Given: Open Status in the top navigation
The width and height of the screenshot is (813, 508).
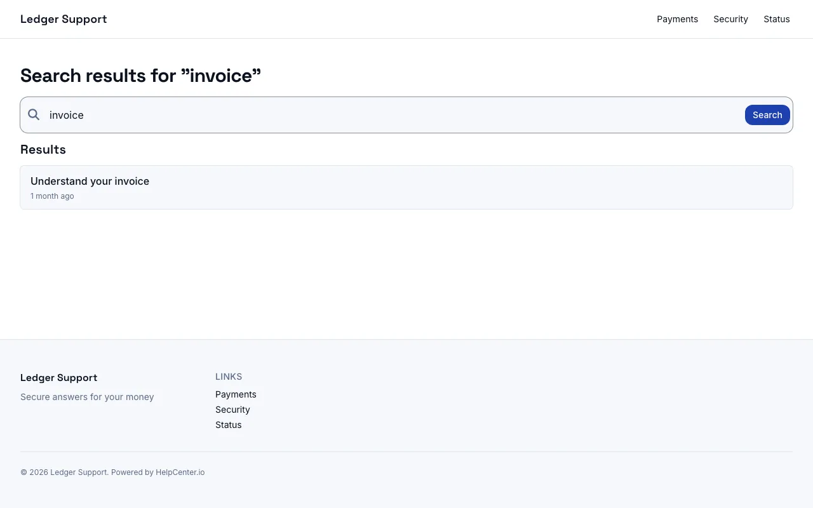Looking at the screenshot, I should (777, 19).
